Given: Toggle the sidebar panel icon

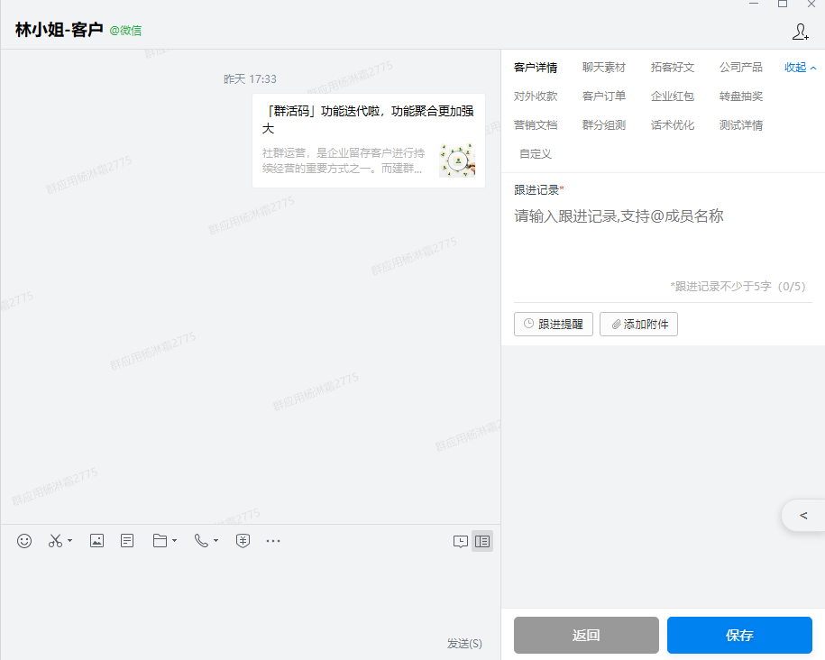Looking at the screenshot, I should click(482, 542).
